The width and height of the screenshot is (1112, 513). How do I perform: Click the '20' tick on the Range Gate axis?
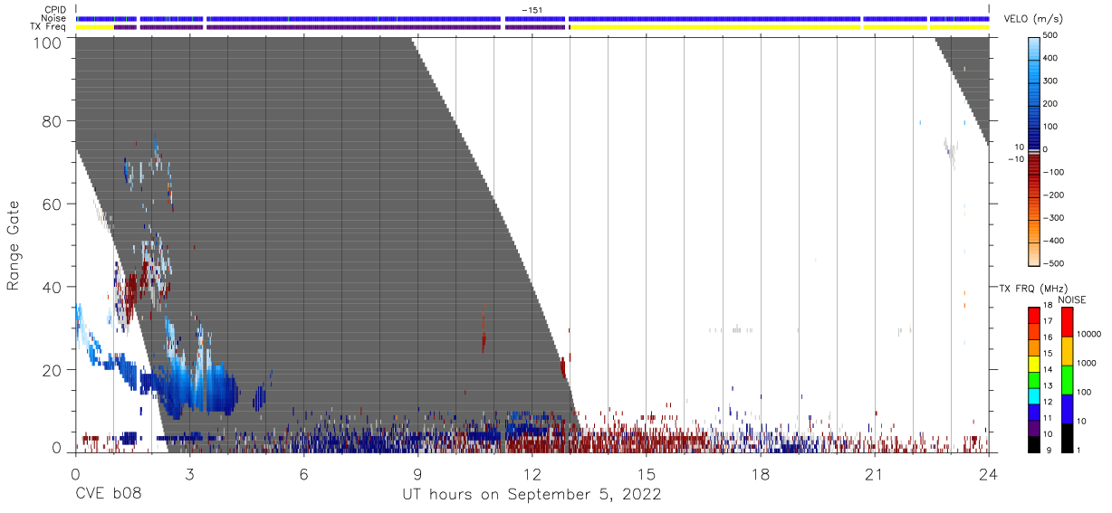pyautogui.click(x=52, y=370)
